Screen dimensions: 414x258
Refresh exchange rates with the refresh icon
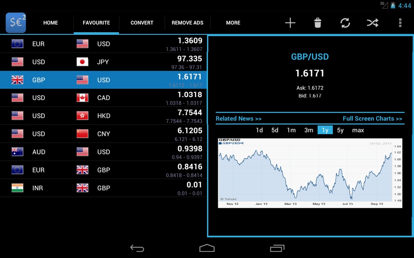point(345,23)
